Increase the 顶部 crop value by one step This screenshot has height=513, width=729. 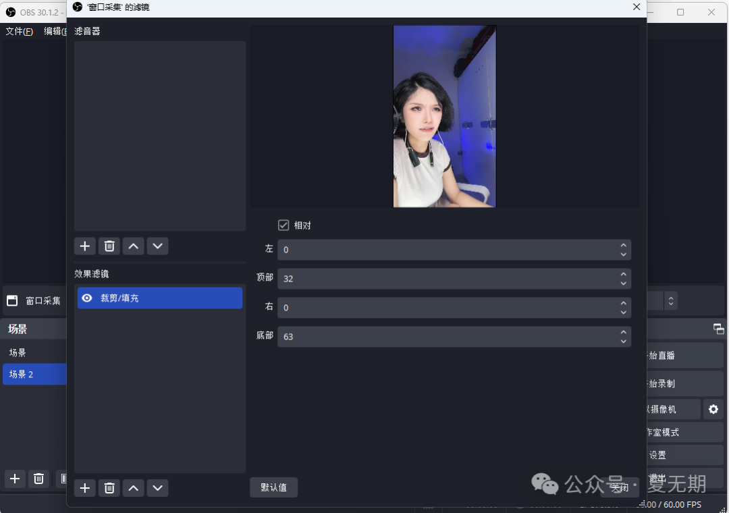click(624, 274)
